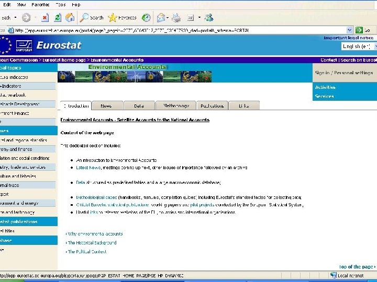Click the Edit with Word toolbar icon
The height and width of the screenshot is (282, 377).
coord(191,18)
